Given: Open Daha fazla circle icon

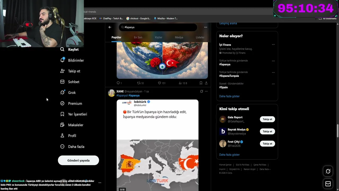Looking at the screenshot, I should point(62,146).
